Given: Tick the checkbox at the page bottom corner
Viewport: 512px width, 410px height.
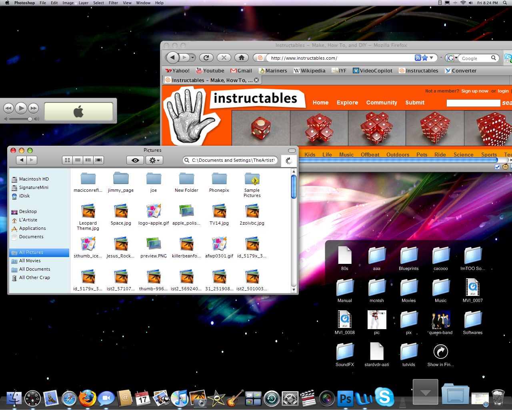Looking at the screenshot, I should [x=497, y=167].
